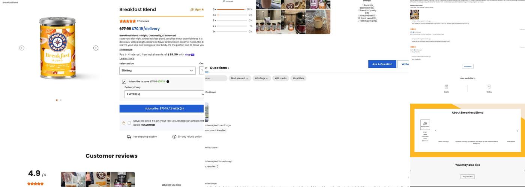Check the REALGOOD extra 5% checkbox

pyautogui.click(x=129, y=123)
